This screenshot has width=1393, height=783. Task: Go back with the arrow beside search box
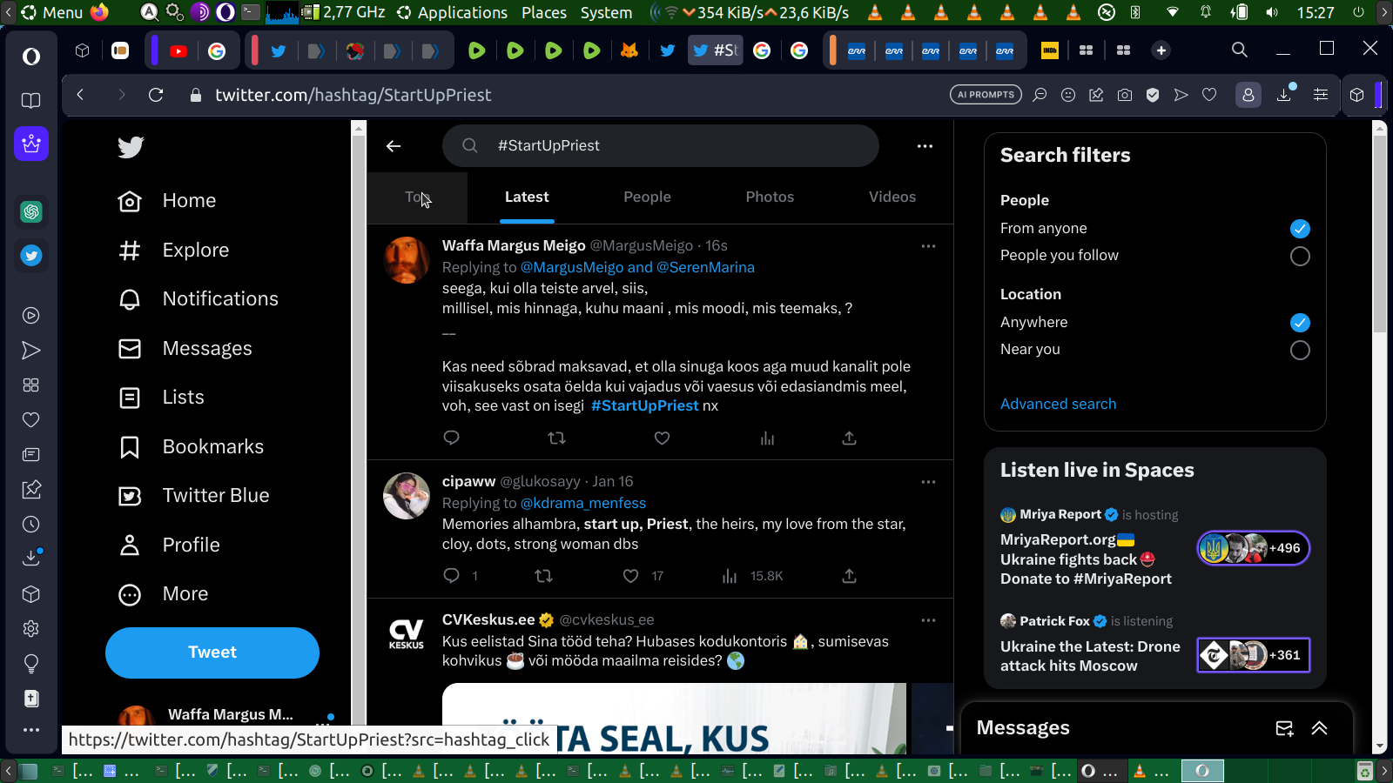[394, 146]
